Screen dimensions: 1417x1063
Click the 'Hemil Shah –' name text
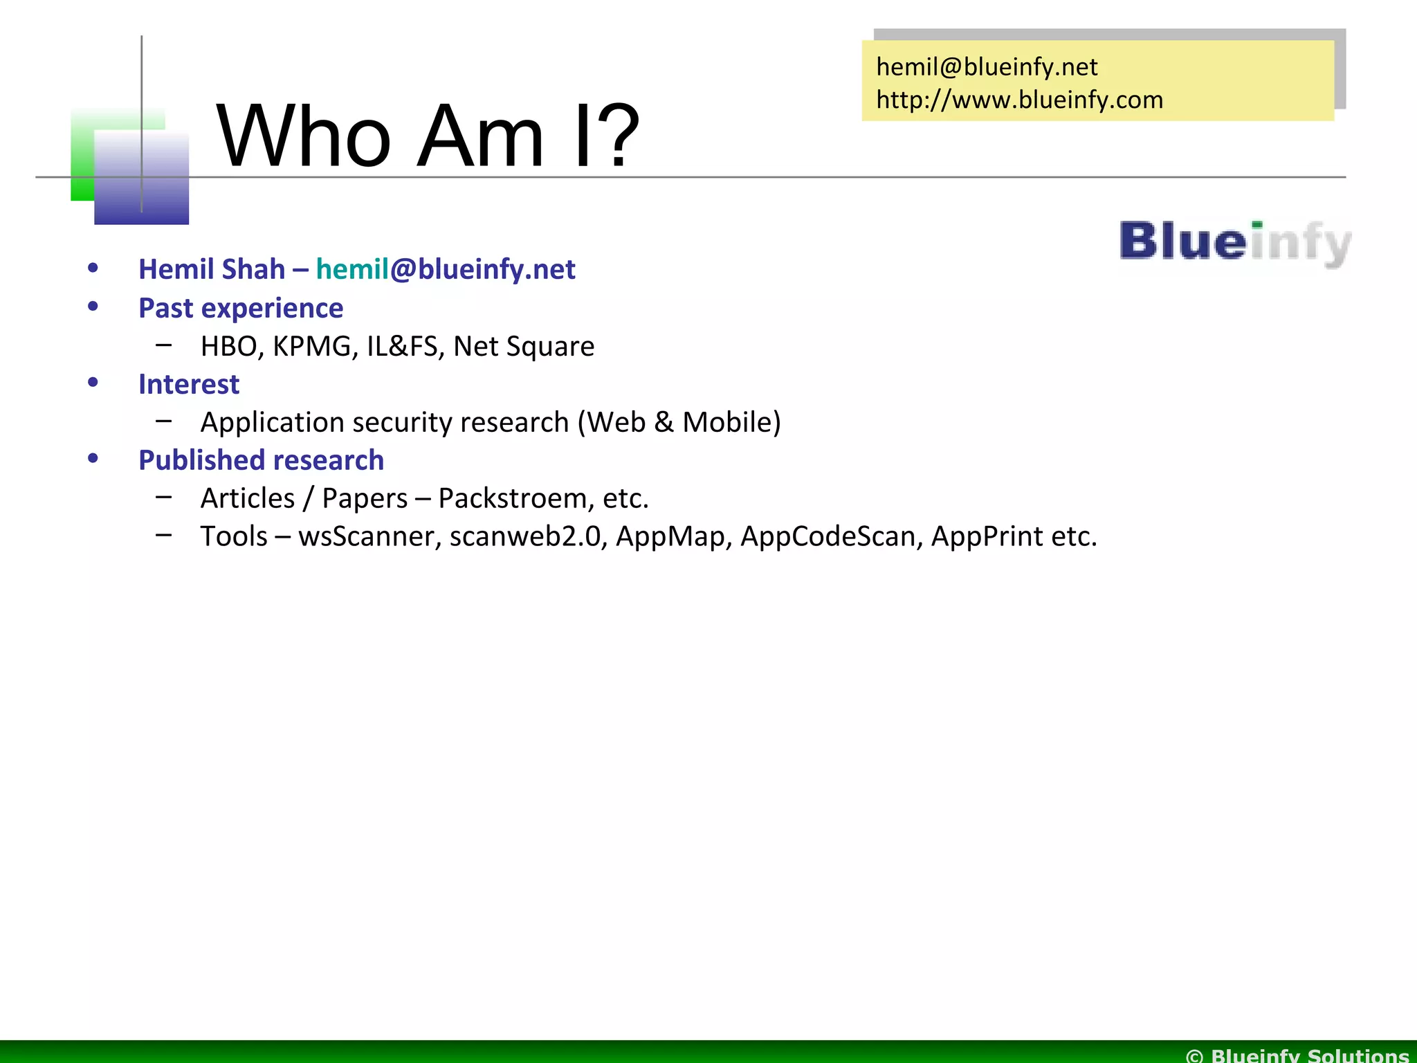click(x=223, y=269)
